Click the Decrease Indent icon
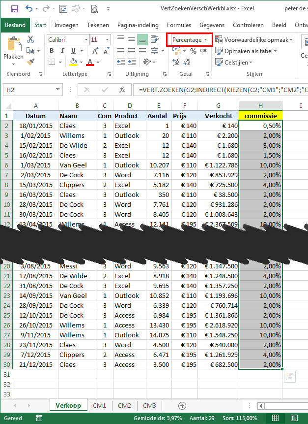This screenshot has width=308, height=424. click(x=120, y=62)
